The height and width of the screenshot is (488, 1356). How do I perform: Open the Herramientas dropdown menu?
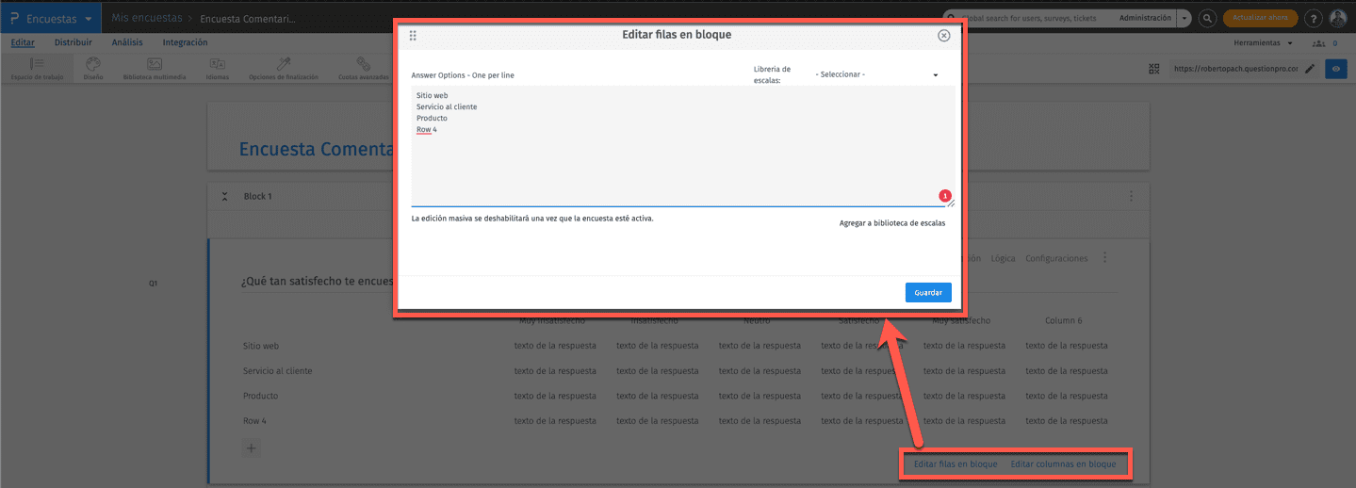[1263, 42]
